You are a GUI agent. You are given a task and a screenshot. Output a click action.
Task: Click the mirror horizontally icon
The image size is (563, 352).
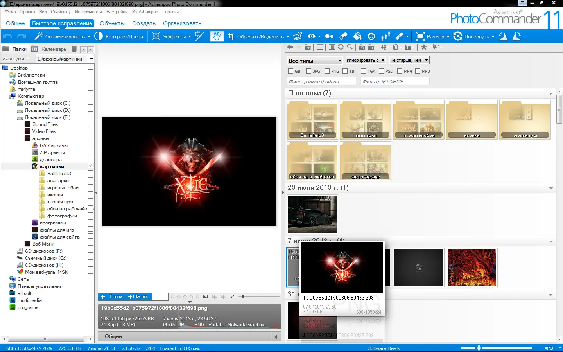coord(503,36)
